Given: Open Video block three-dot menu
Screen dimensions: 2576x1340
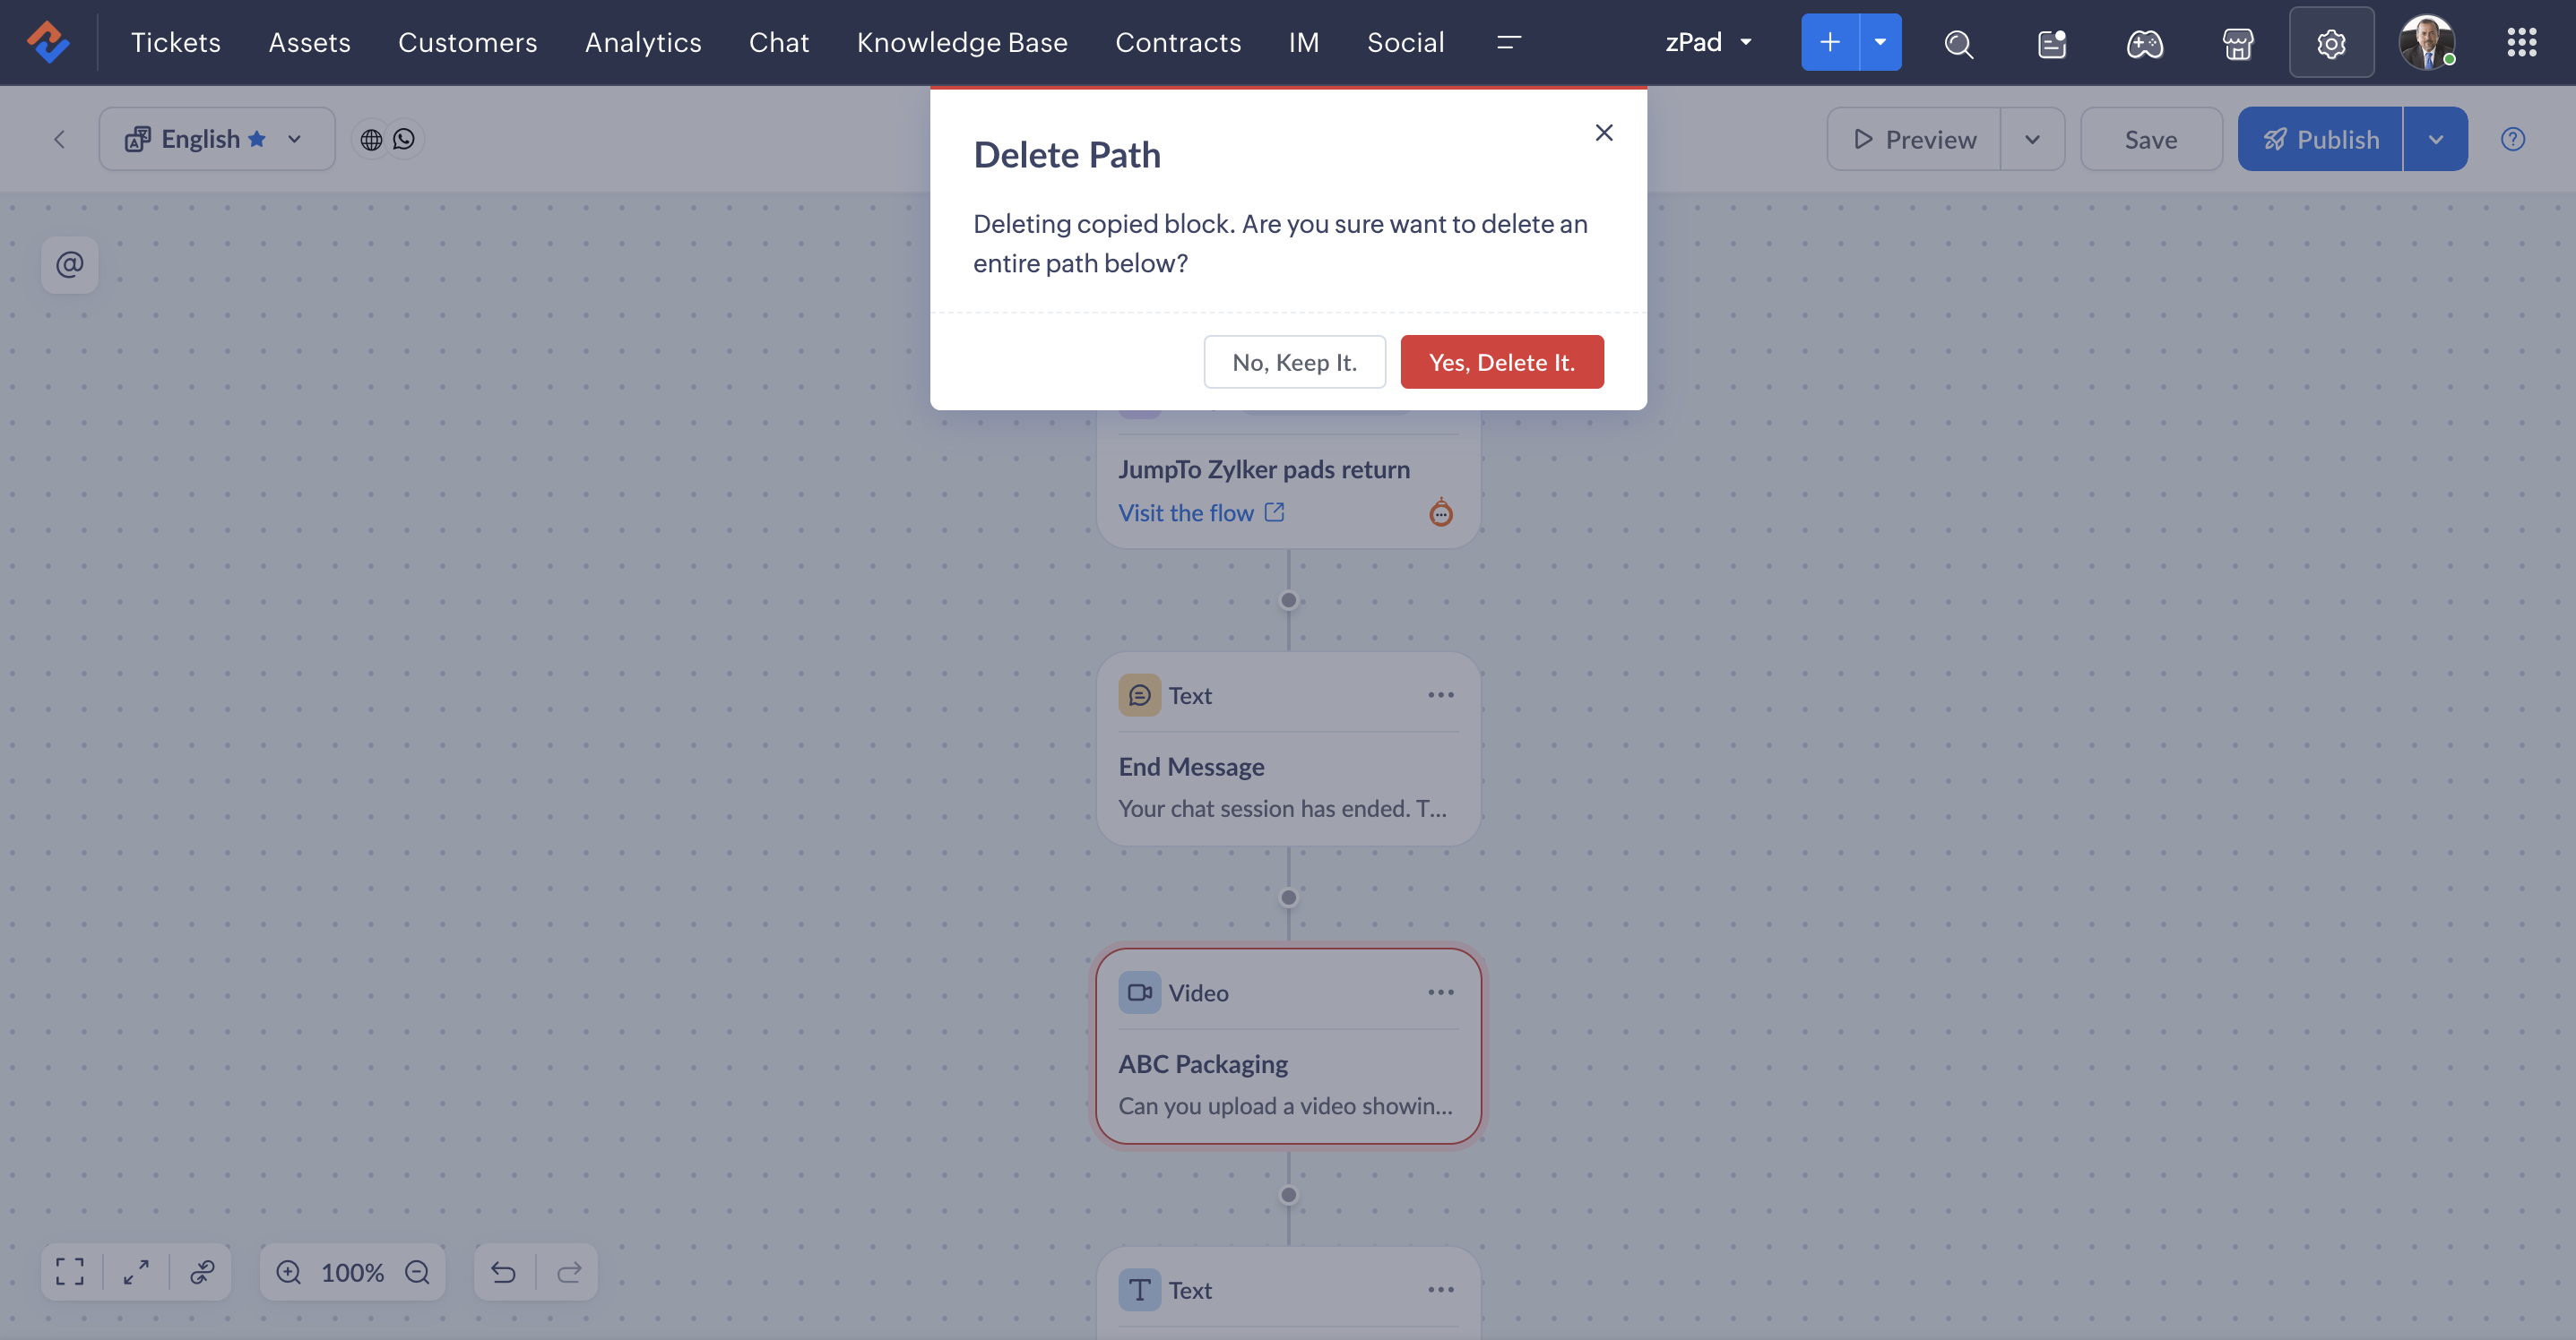Looking at the screenshot, I should 1440,992.
